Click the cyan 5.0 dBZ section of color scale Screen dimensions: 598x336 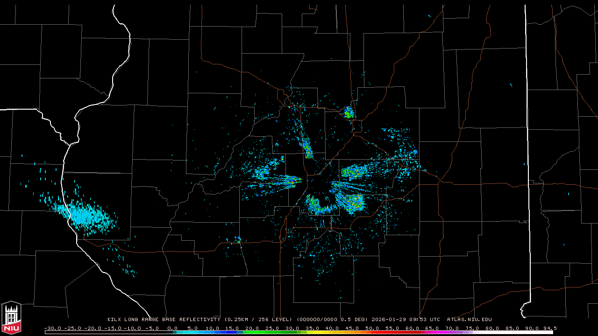point(192,332)
